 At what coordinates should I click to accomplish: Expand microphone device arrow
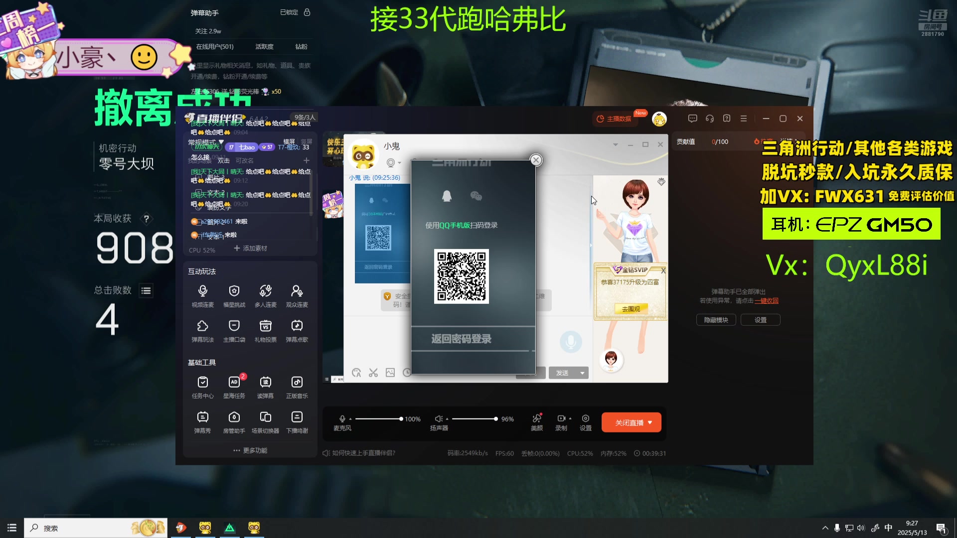coord(350,419)
